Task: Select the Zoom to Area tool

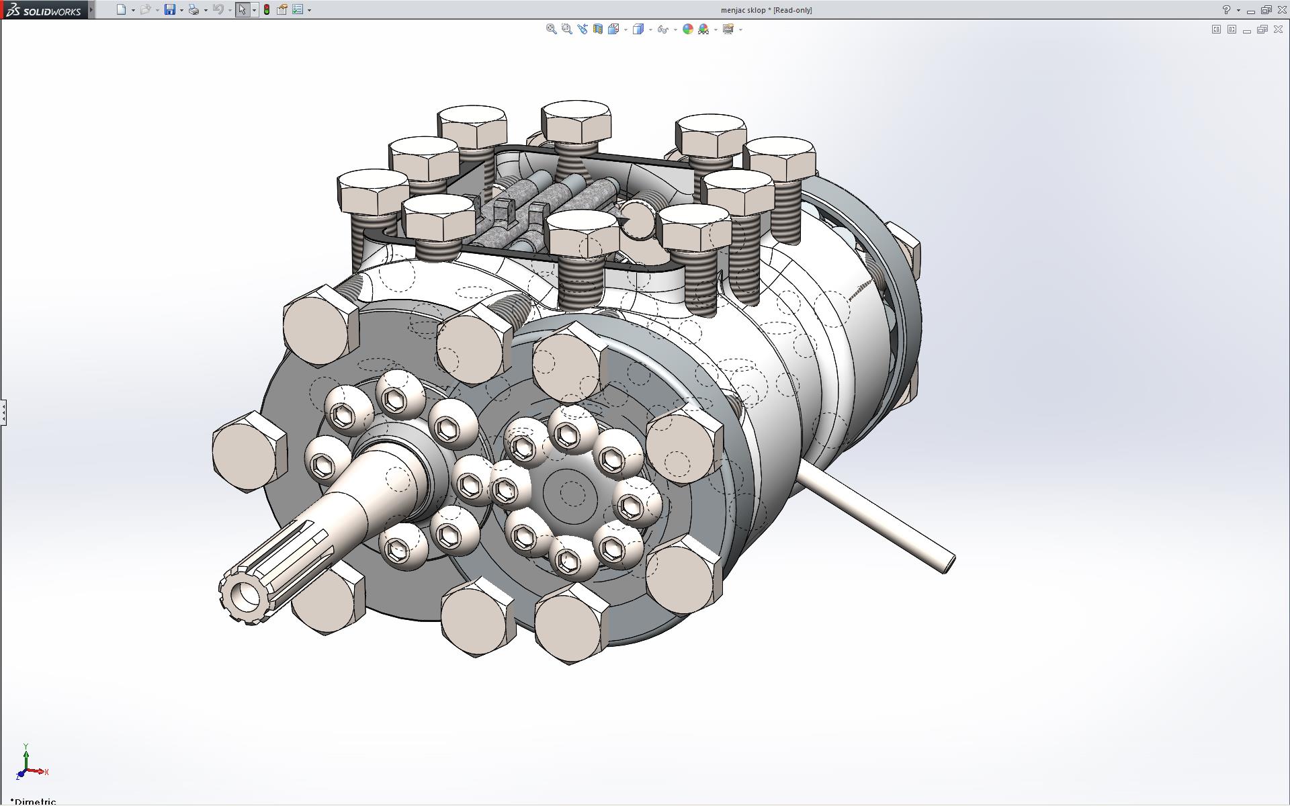Action: coord(566,29)
